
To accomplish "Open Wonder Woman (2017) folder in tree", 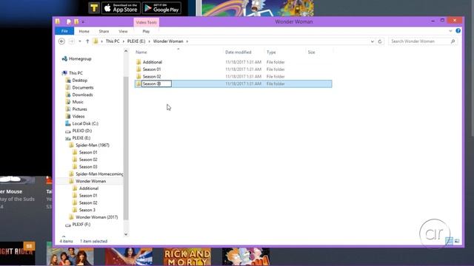I will pos(97,217).
